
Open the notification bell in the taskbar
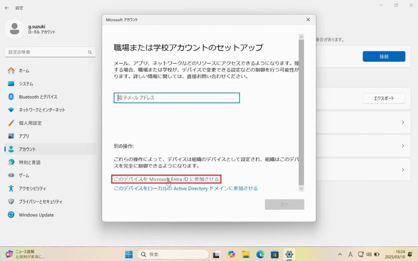410,254
